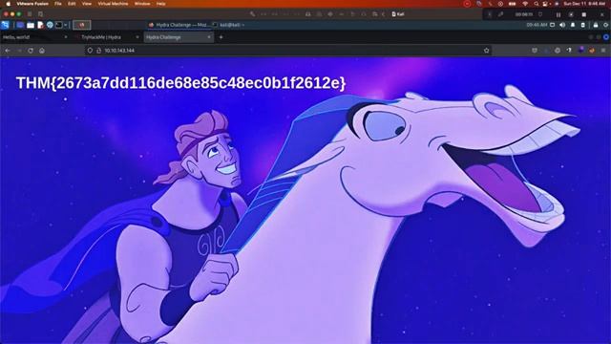Click the show desktop icon in Kali panel
This screenshot has width=611, height=344.
coord(20,25)
